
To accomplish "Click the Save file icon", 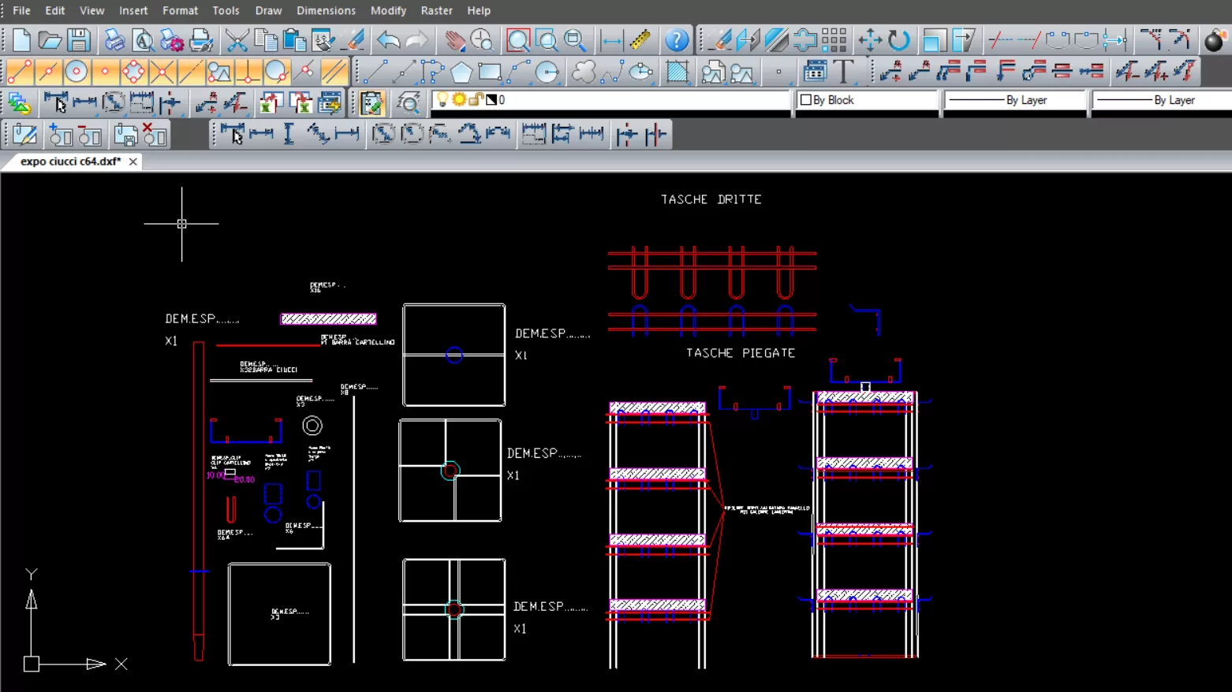I will pos(78,39).
